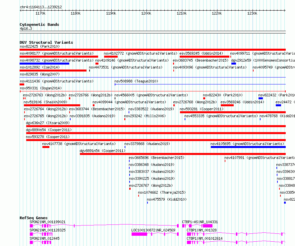295x246 pixels.
Task: Click the nsv1012892 (Coe2014) label
Action: [x=40, y=67]
